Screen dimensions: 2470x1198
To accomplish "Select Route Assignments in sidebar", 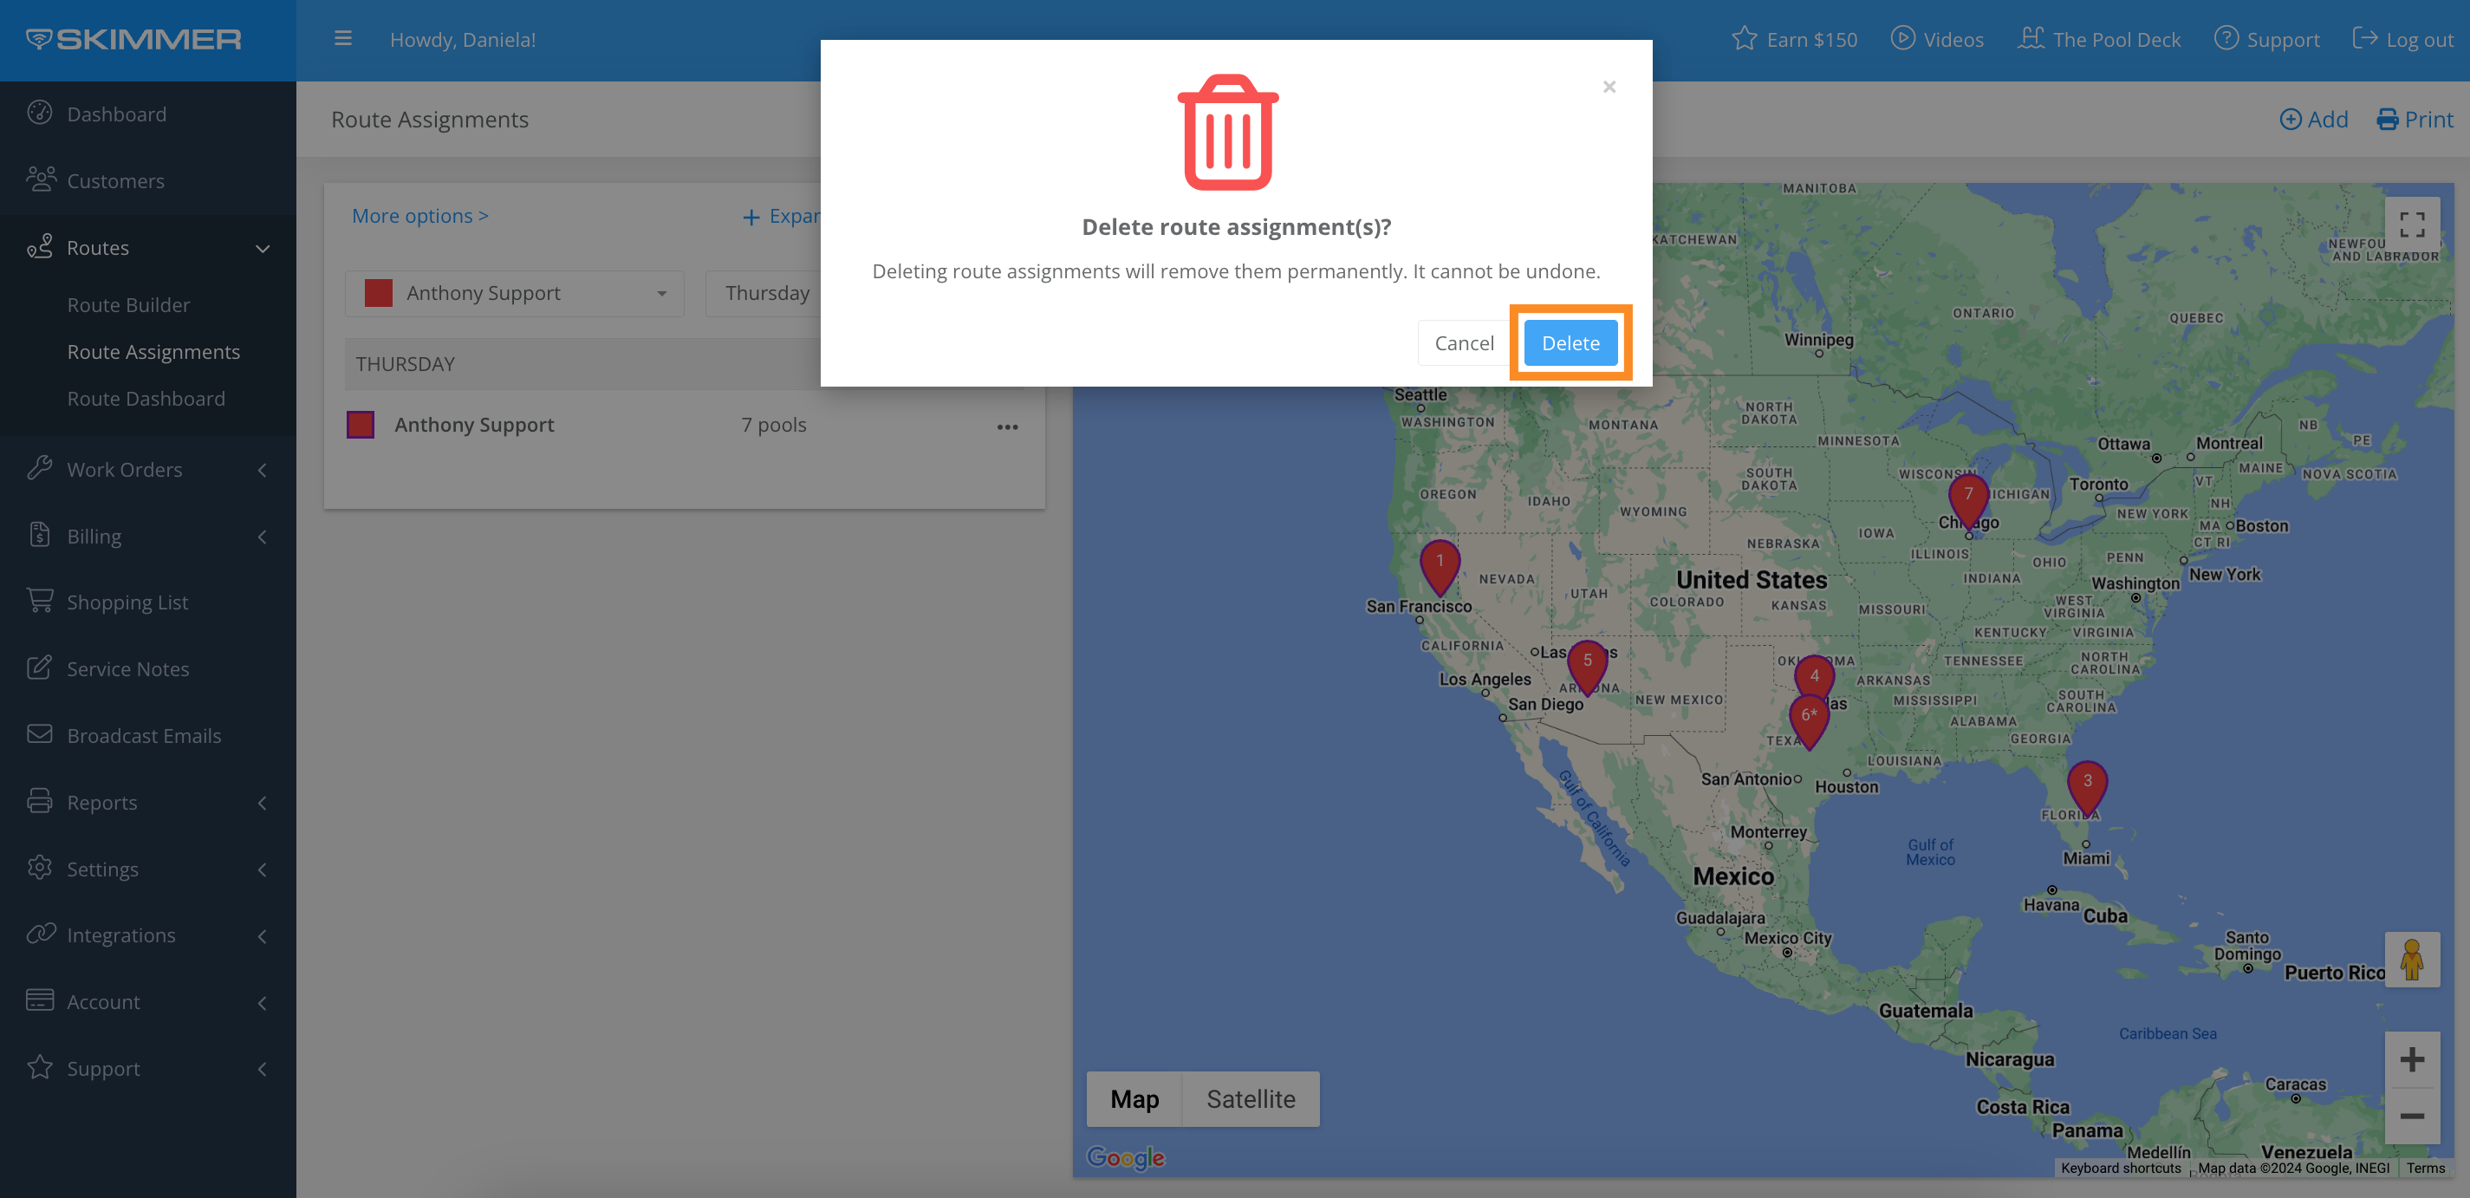I will coord(153,351).
